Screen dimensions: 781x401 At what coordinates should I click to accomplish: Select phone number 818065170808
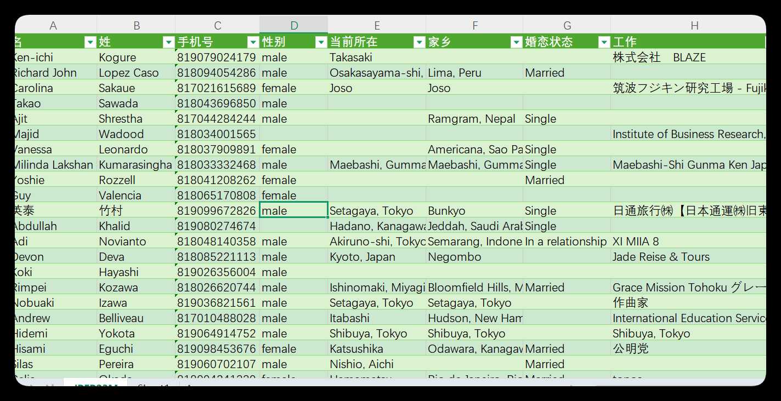coord(218,195)
